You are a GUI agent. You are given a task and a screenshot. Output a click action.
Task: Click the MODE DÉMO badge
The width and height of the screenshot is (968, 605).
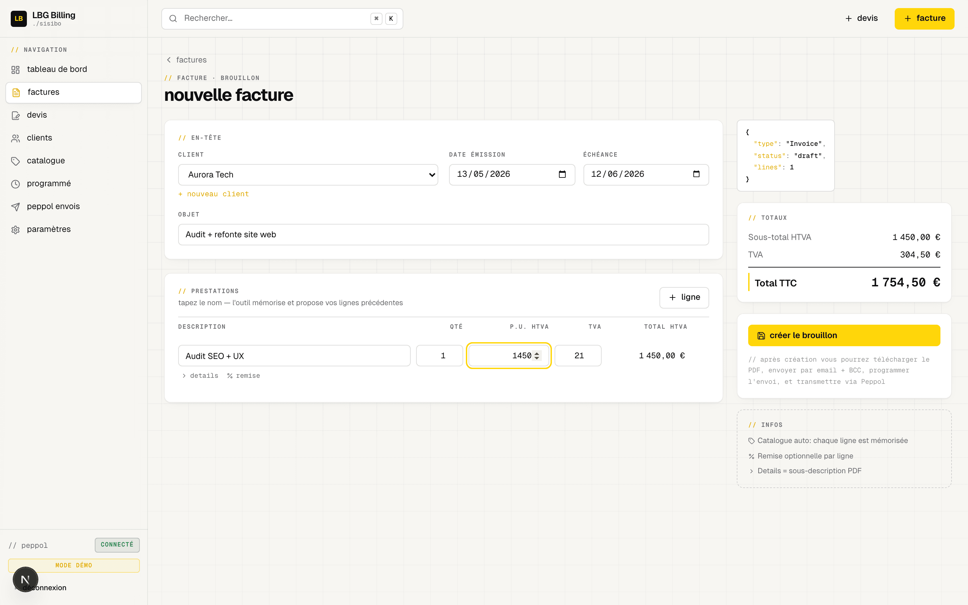click(x=74, y=565)
